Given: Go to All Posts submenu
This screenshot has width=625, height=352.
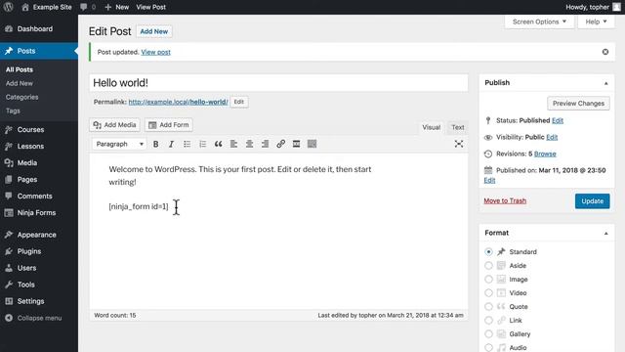Looking at the screenshot, I should tap(20, 69).
